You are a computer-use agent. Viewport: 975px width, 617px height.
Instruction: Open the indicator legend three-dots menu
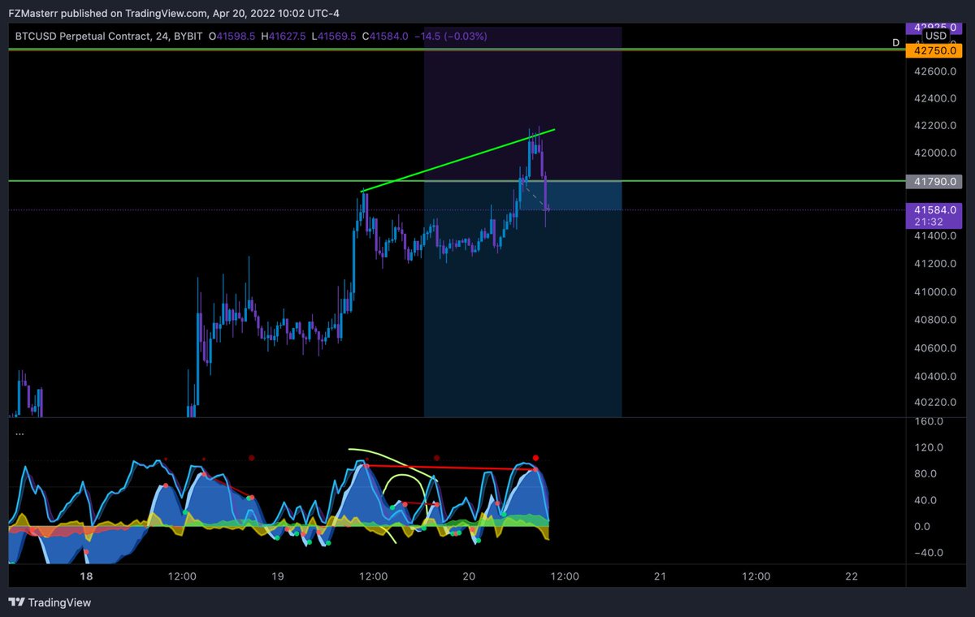click(x=19, y=433)
